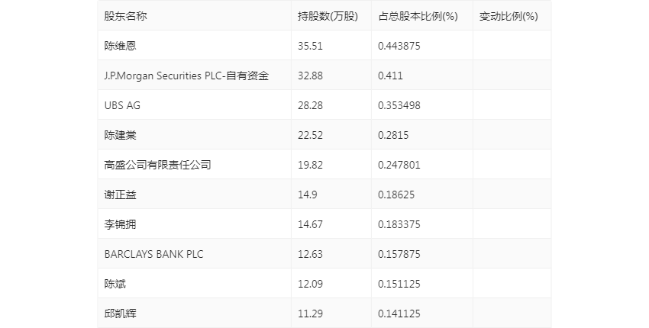649x328 pixels.
Task: Click the 35.51 holdings value
Action: (x=310, y=46)
